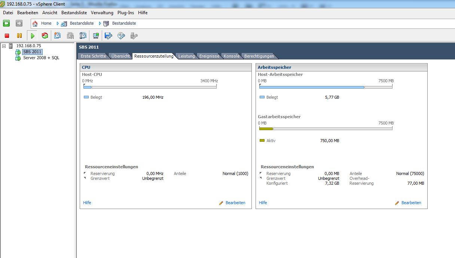Switch to the Konsole tab

[232, 56]
